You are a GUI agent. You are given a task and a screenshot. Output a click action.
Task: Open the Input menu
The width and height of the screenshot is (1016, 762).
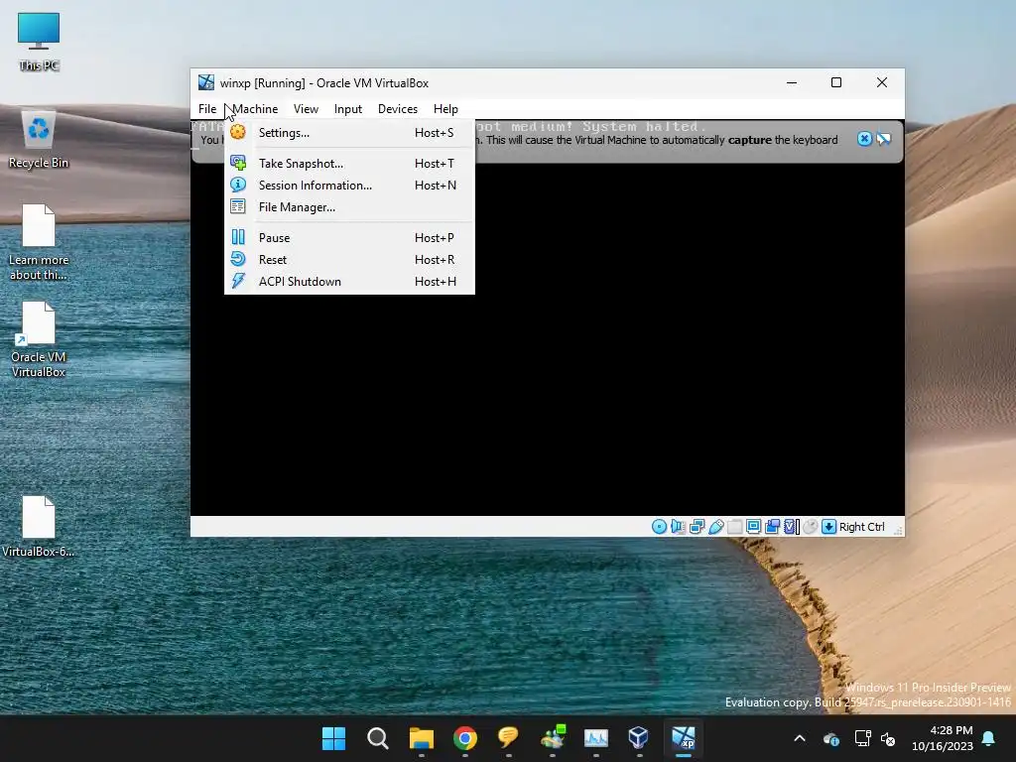(x=348, y=109)
